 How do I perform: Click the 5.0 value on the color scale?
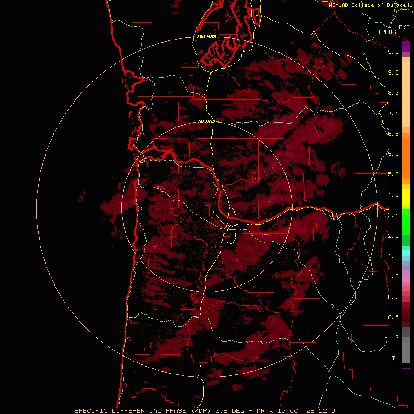click(393, 174)
